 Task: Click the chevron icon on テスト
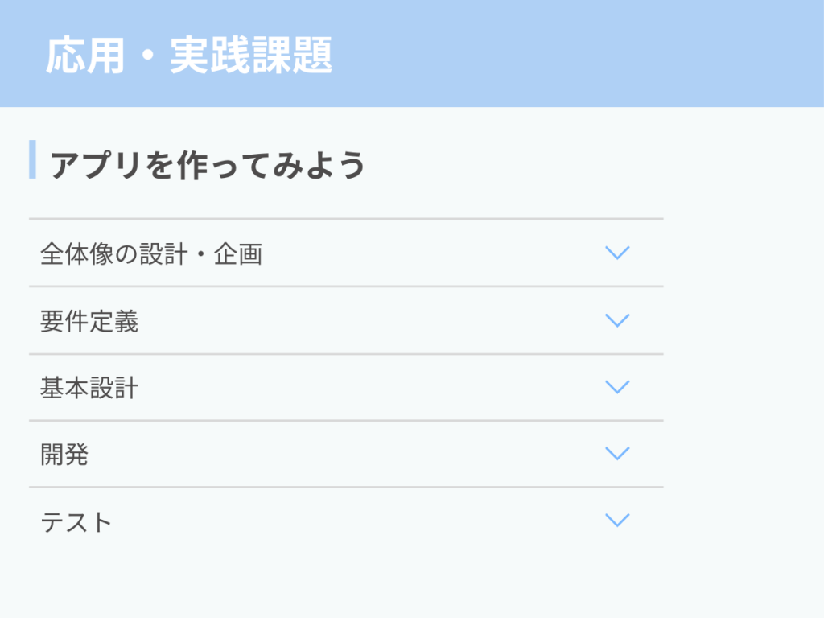click(618, 521)
